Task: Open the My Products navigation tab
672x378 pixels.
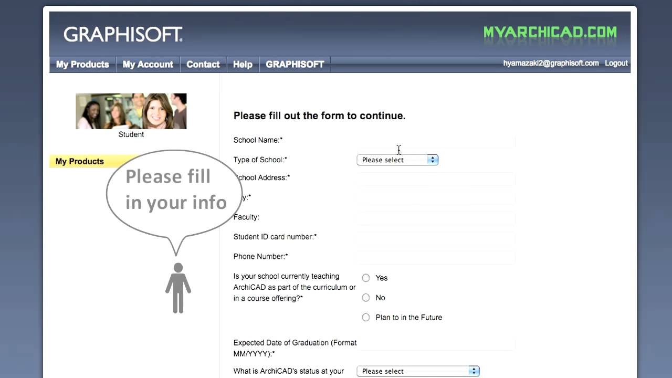Action: pos(82,65)
